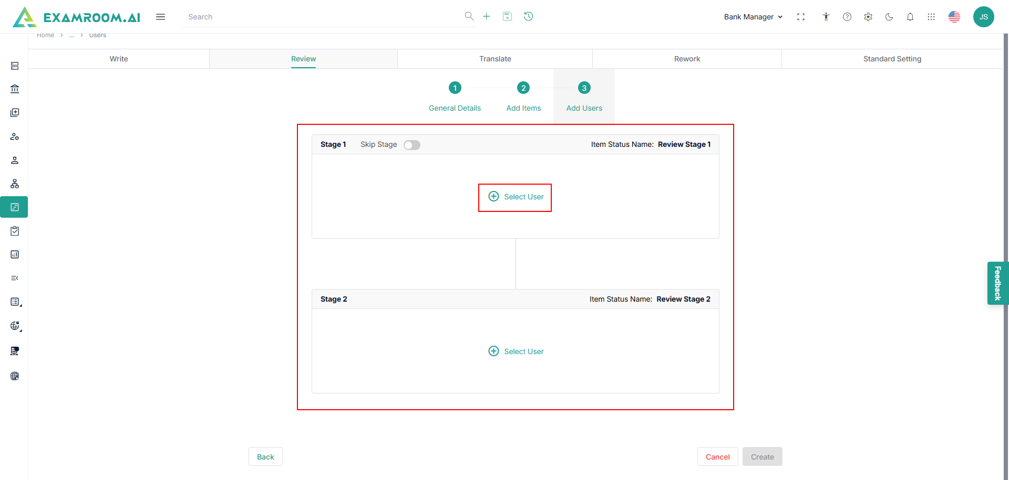
Task: Click the save floppy disk icon
Action: (507, 16)
